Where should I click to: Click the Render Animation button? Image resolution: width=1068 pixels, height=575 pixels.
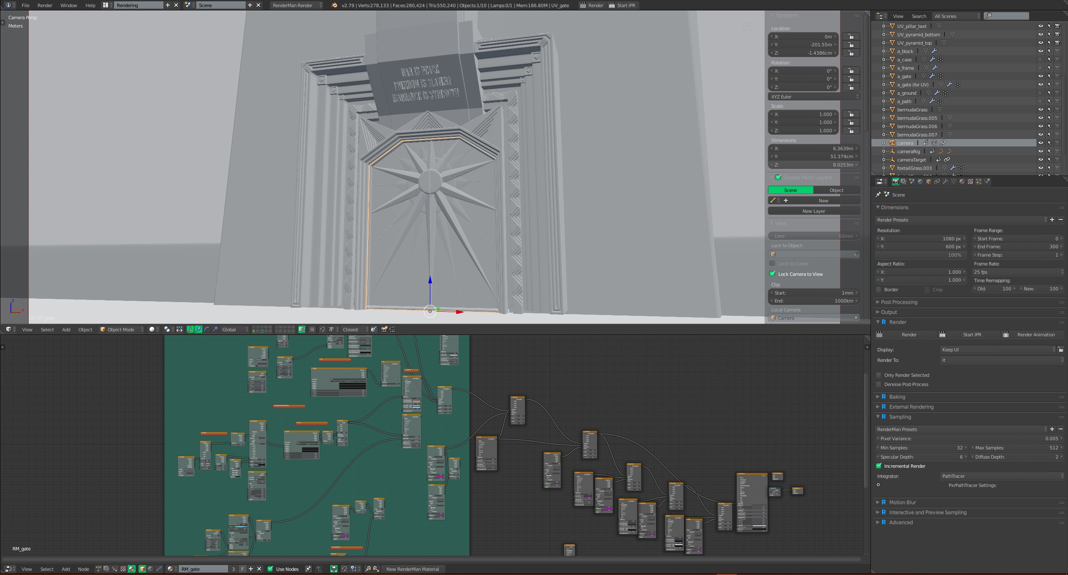1035,335
